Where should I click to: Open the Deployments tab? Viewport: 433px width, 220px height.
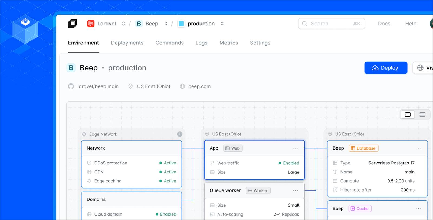coord(127,43)
